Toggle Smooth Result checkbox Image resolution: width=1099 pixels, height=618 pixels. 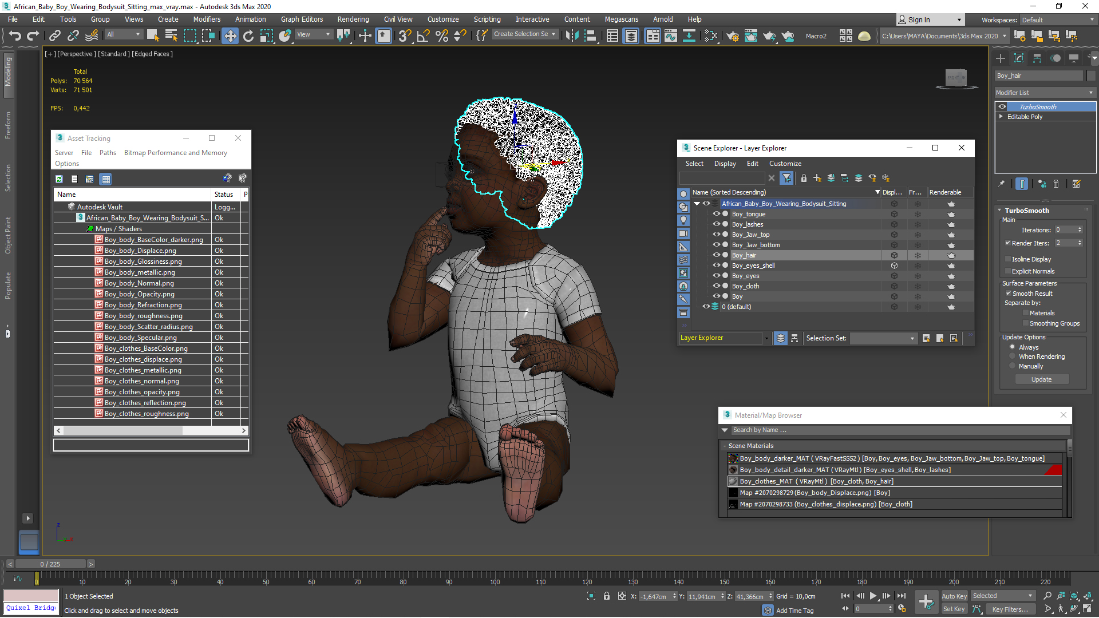coord(1009,294)
